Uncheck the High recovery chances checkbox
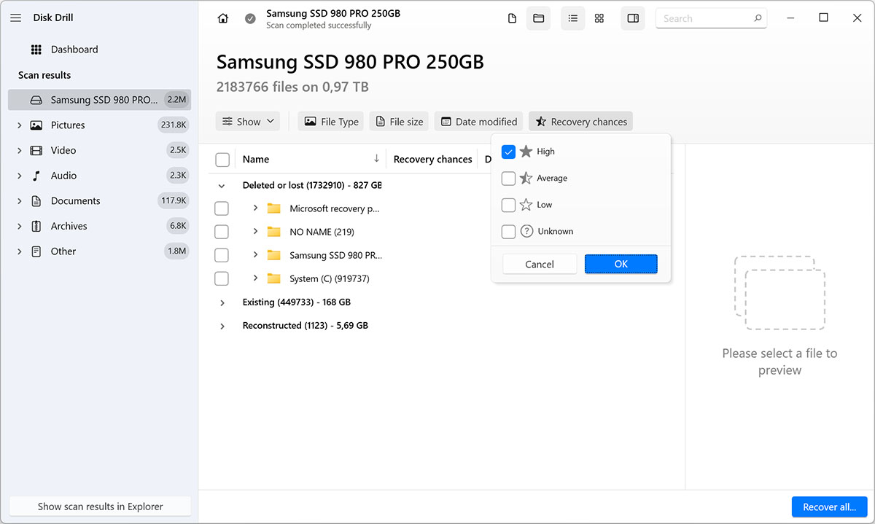This screenshot has width=875, height=524. click(509, 152)
